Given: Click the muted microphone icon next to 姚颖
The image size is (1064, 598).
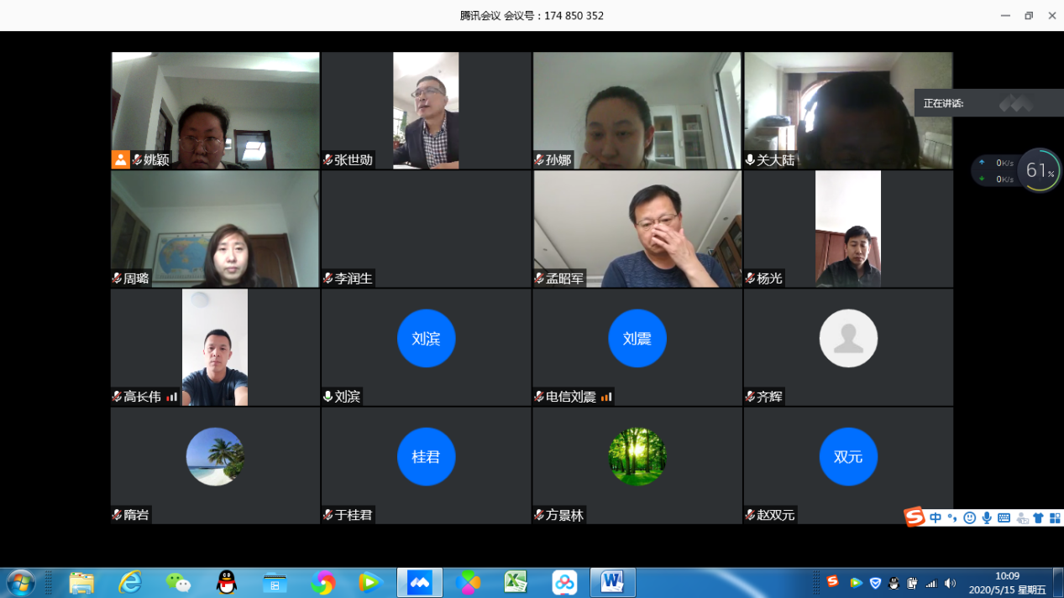Looking at the screenshot, I should (137, 159).
